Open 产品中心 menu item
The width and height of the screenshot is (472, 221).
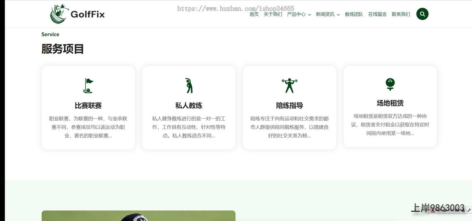click(x=296, y=14)
